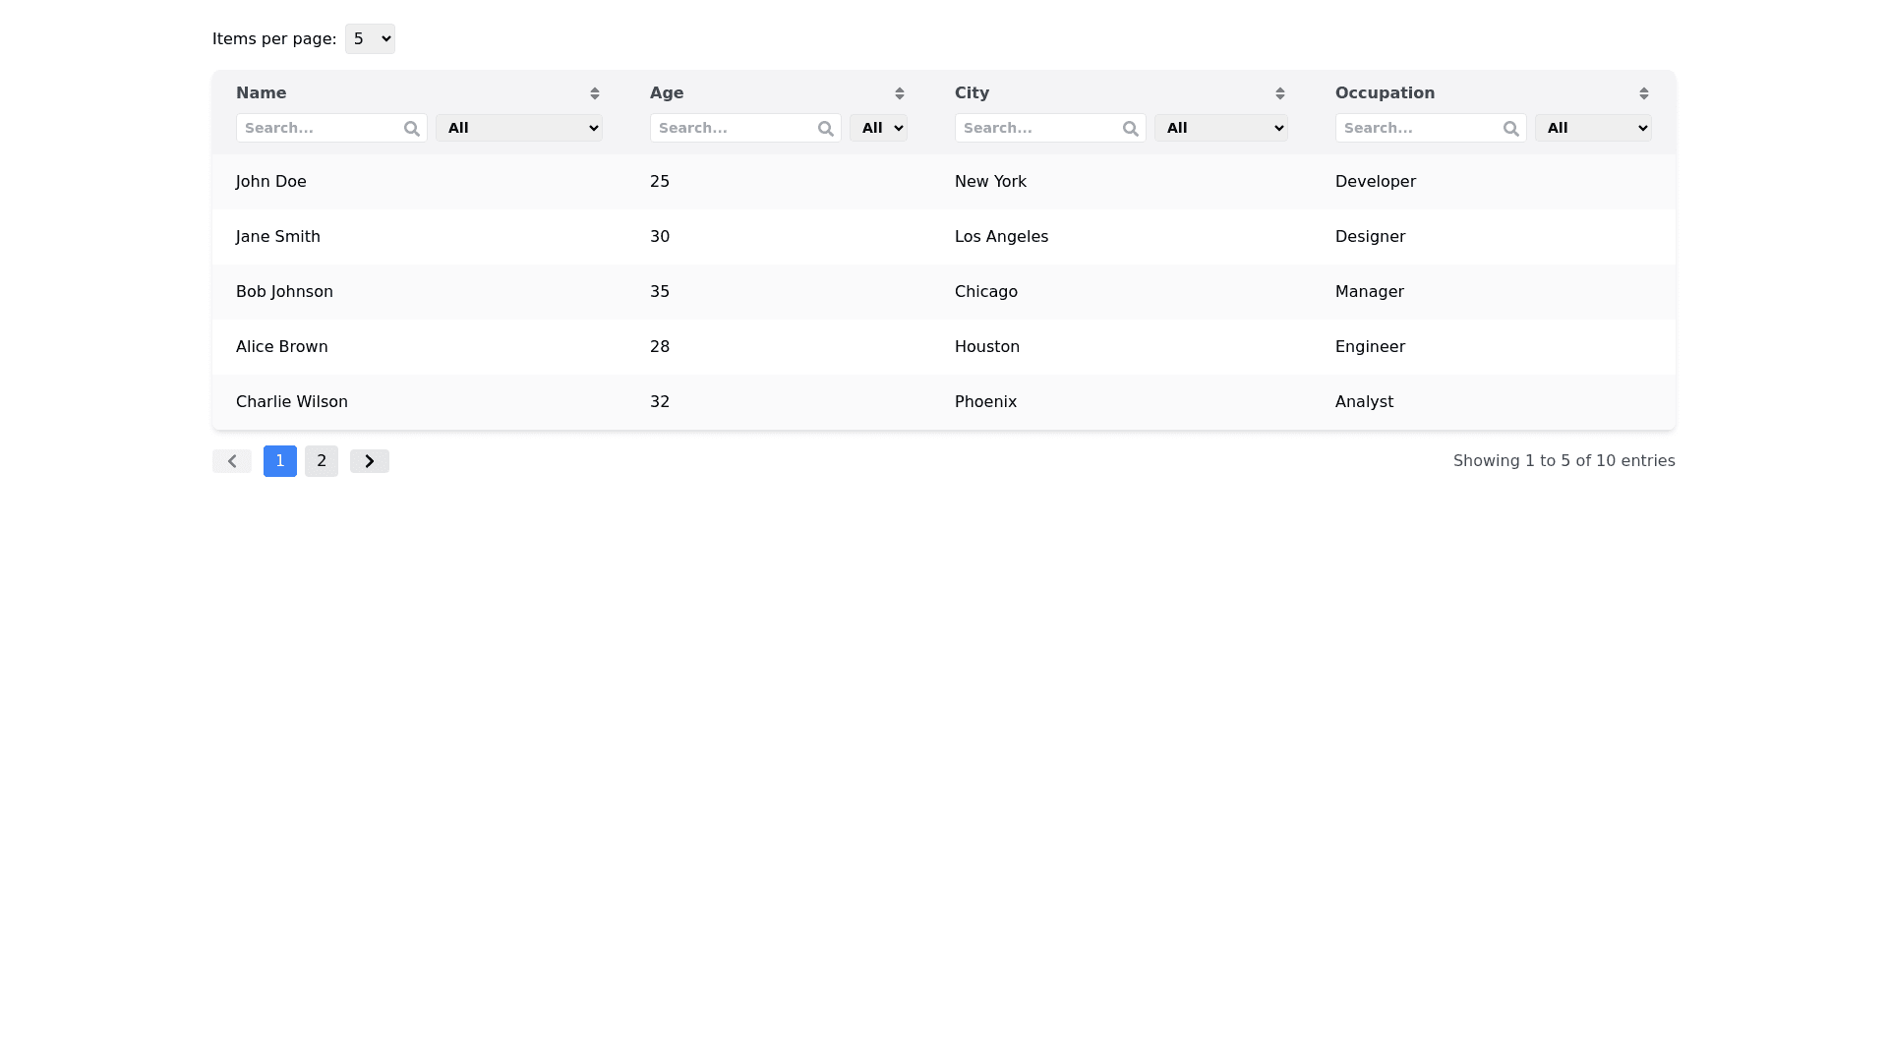Image resolution: width=1888 pixels, height=1062 pixels.
Task: Expand the City filter All dropdown
Action: click(x=1220, y=128)
